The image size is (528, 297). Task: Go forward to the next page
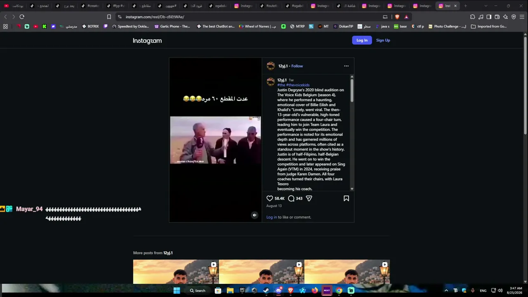(14, 17)
